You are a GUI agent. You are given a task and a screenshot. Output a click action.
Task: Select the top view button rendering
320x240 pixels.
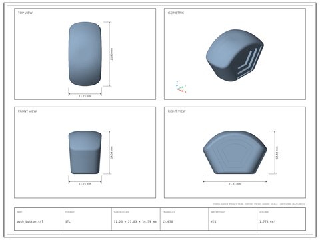click(x=85, y=54)
